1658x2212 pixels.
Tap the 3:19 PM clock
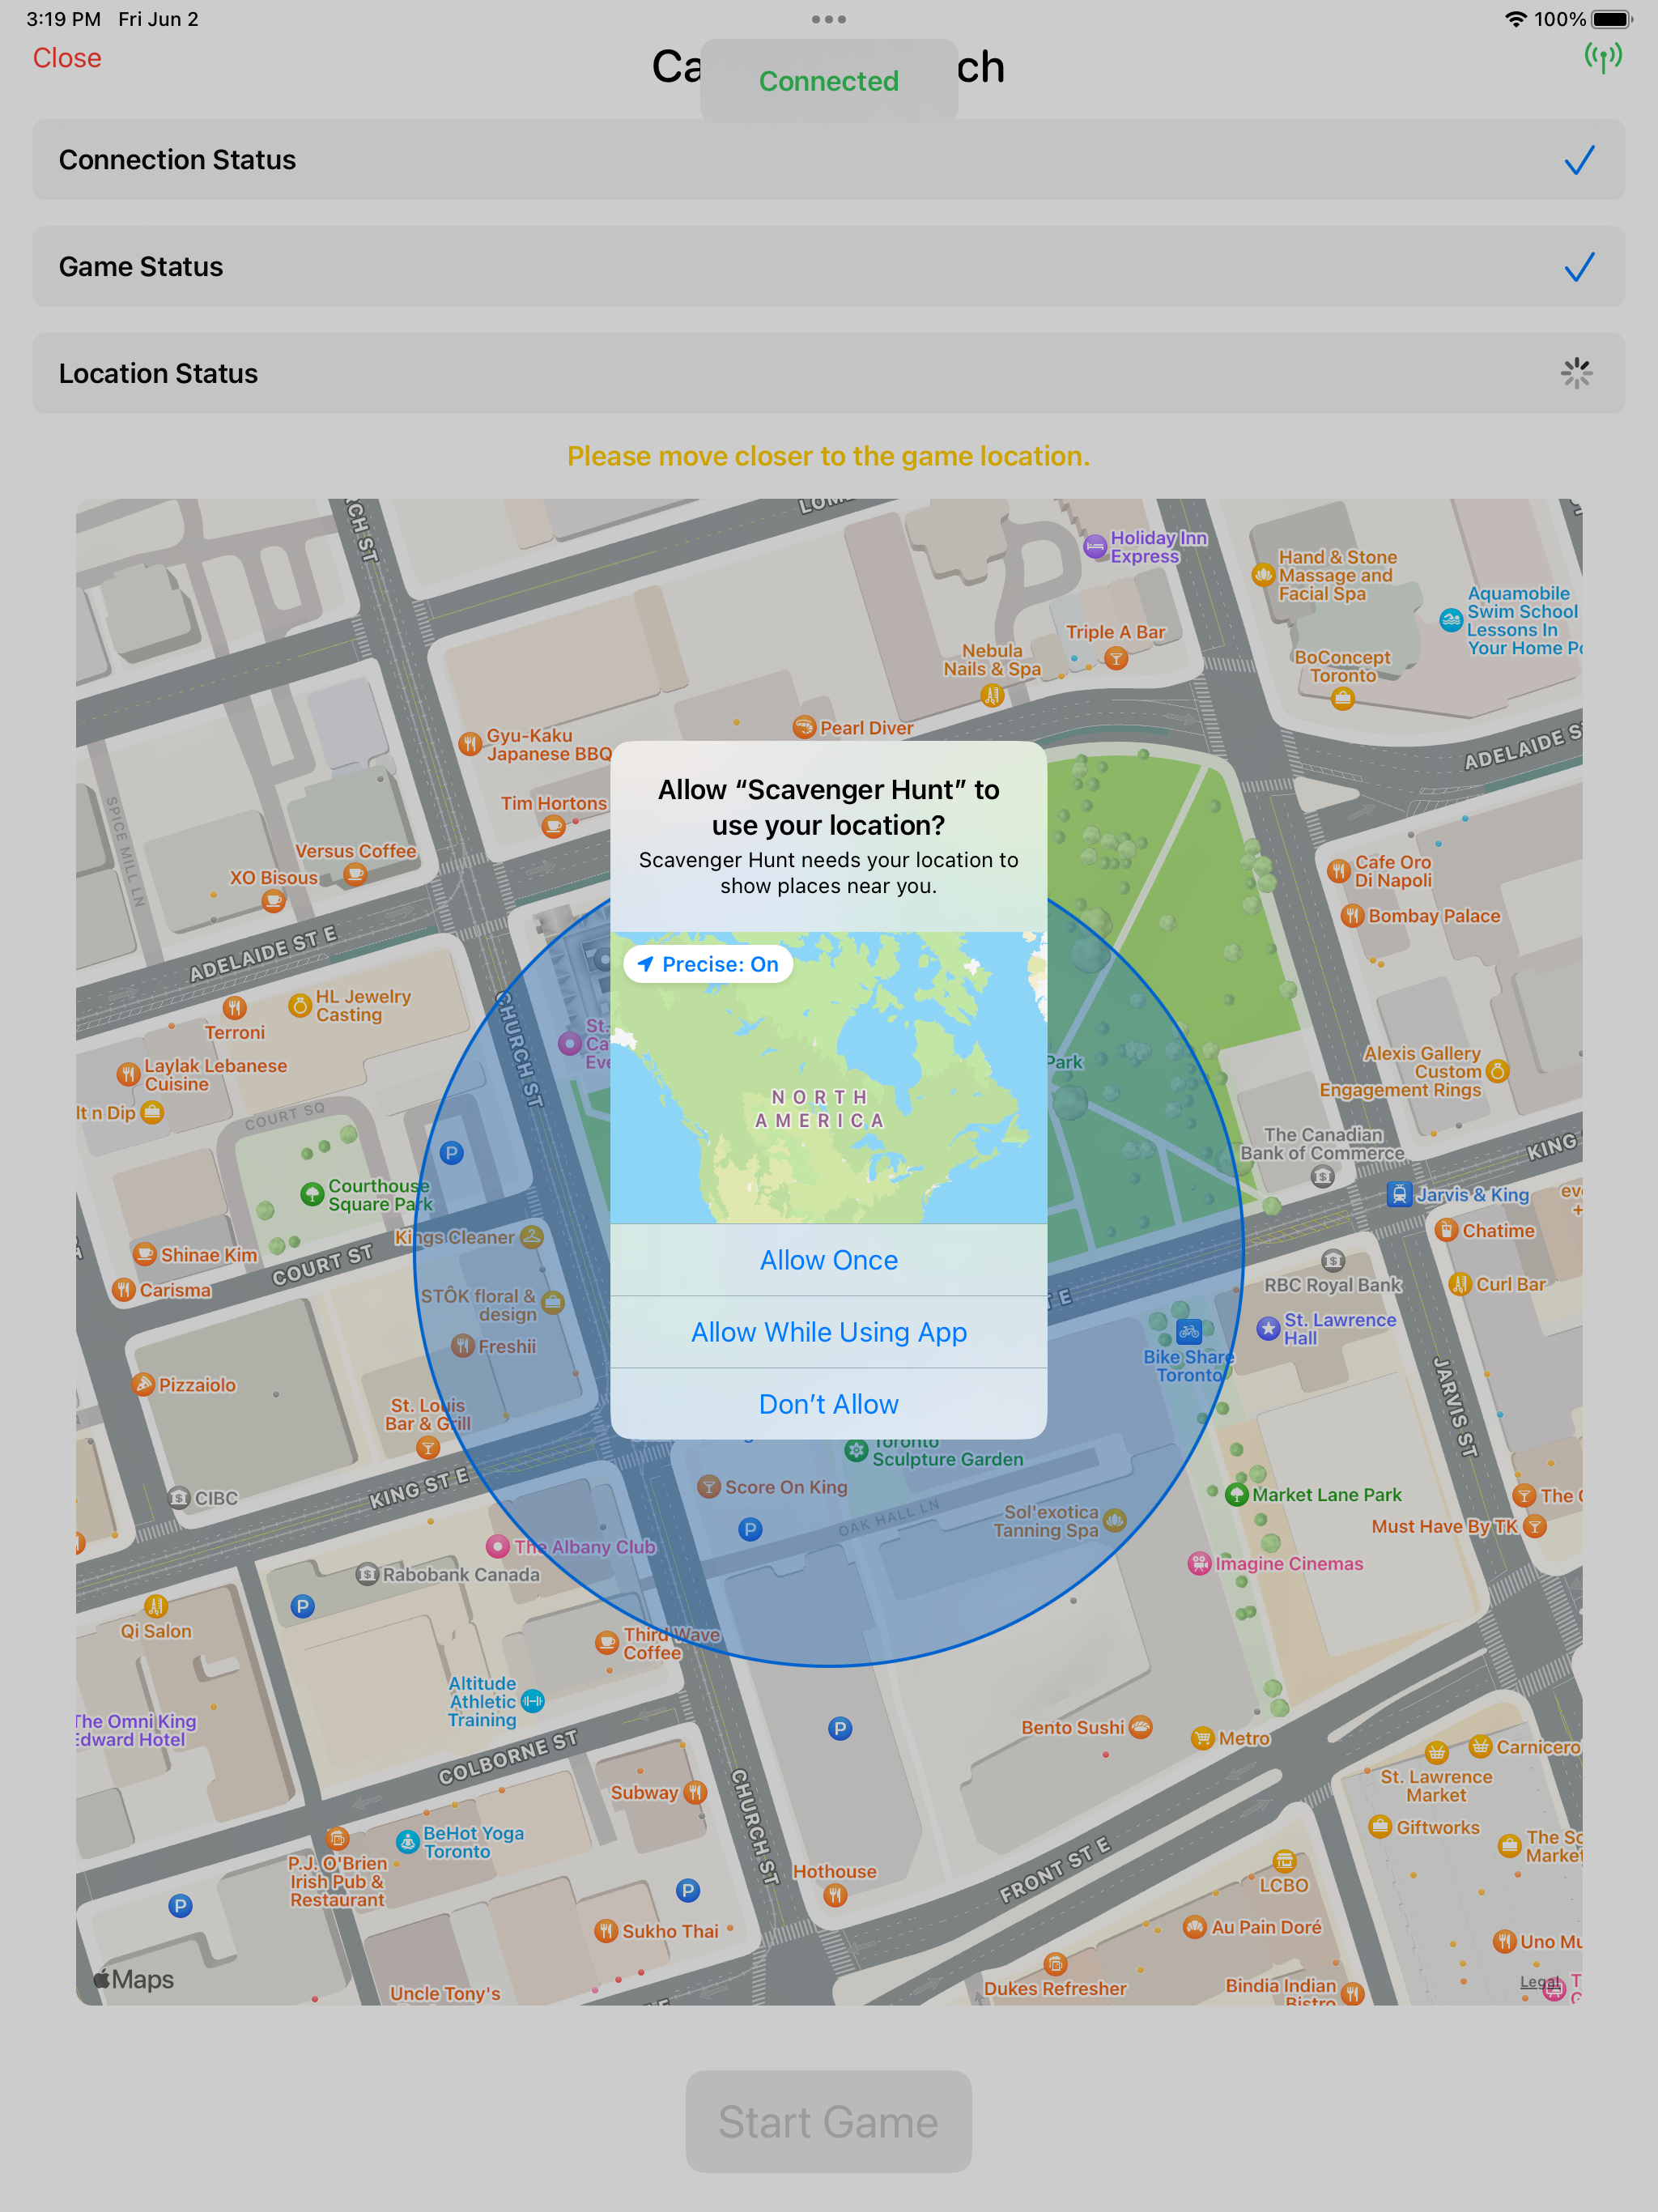(x=64, y=19)
